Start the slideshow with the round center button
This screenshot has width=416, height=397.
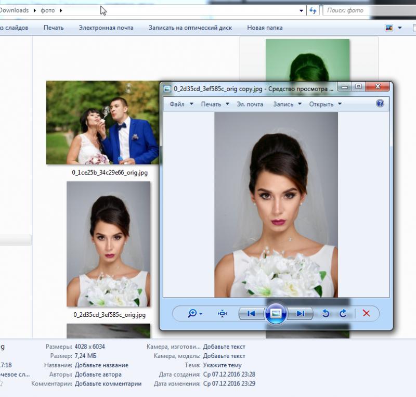[276, 314]
